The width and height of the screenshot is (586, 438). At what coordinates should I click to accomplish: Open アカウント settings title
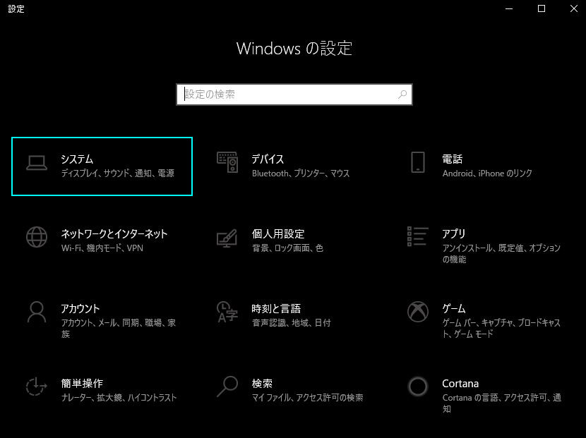(80, 308)
